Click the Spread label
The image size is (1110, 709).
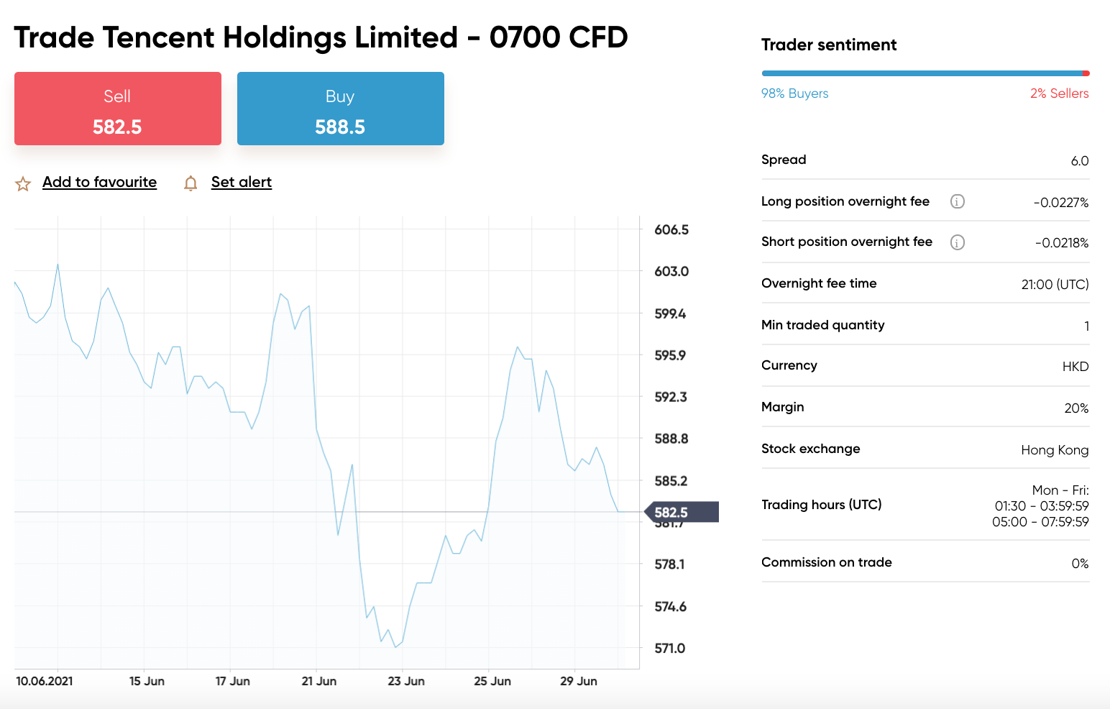(x=784, y=160)
